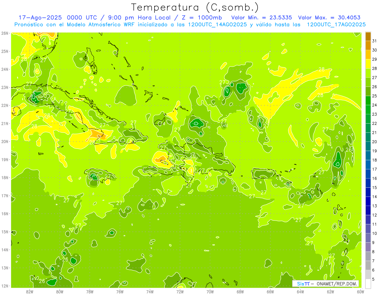Click the "12N" latitude axis label
The height and width of the screenshot is (296, 383).
click(5, 286)
